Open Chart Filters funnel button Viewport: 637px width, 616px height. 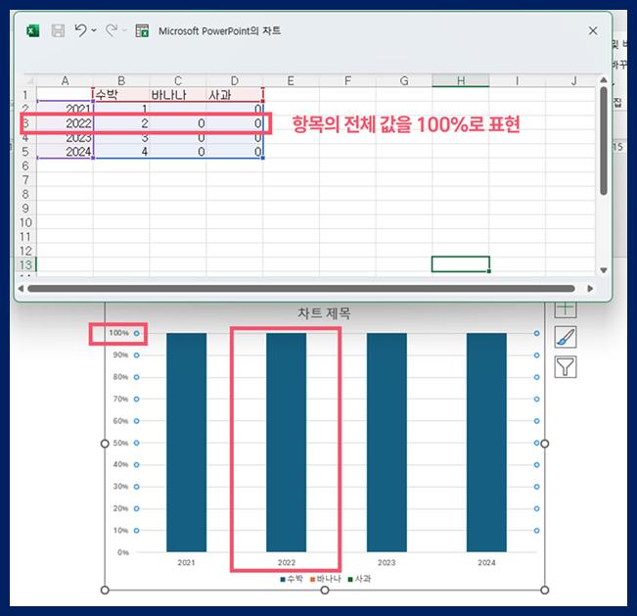tap(566, 366)
